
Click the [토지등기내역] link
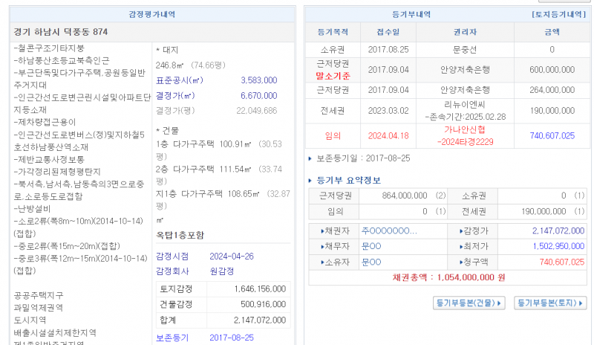click(x=560, y=14)
